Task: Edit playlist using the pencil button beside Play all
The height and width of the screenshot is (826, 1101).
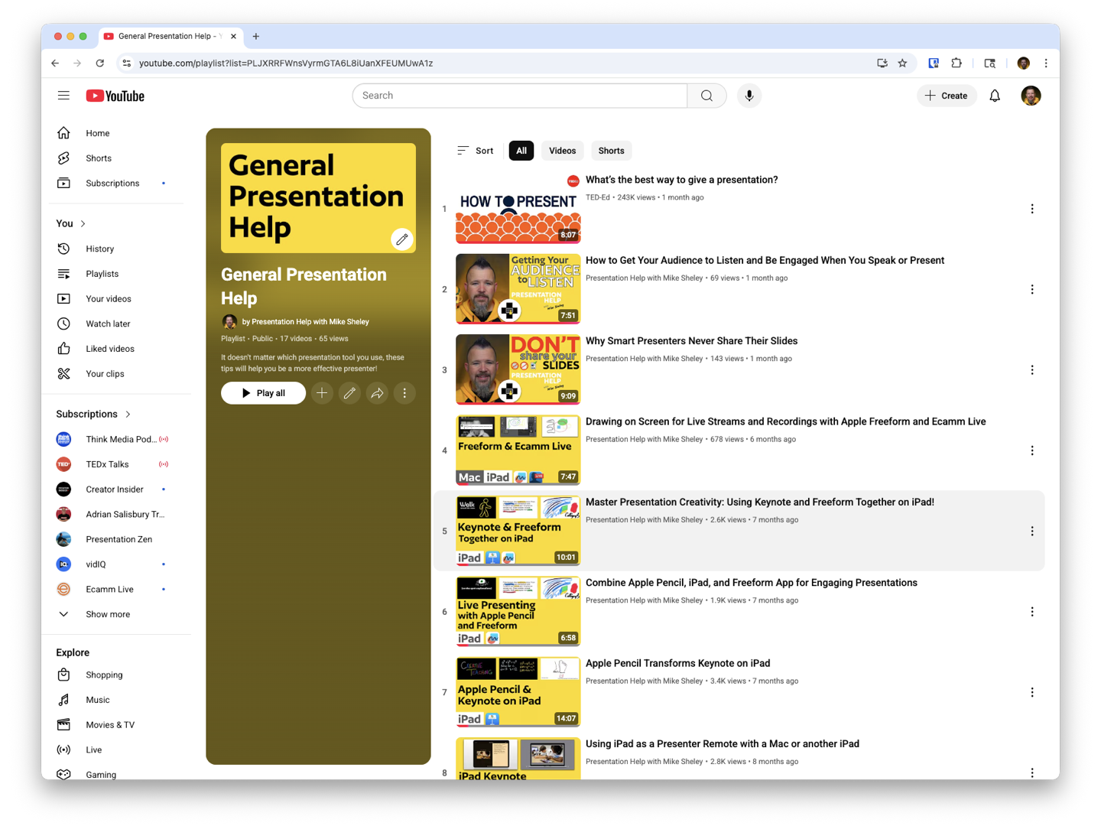Action: 349,393
